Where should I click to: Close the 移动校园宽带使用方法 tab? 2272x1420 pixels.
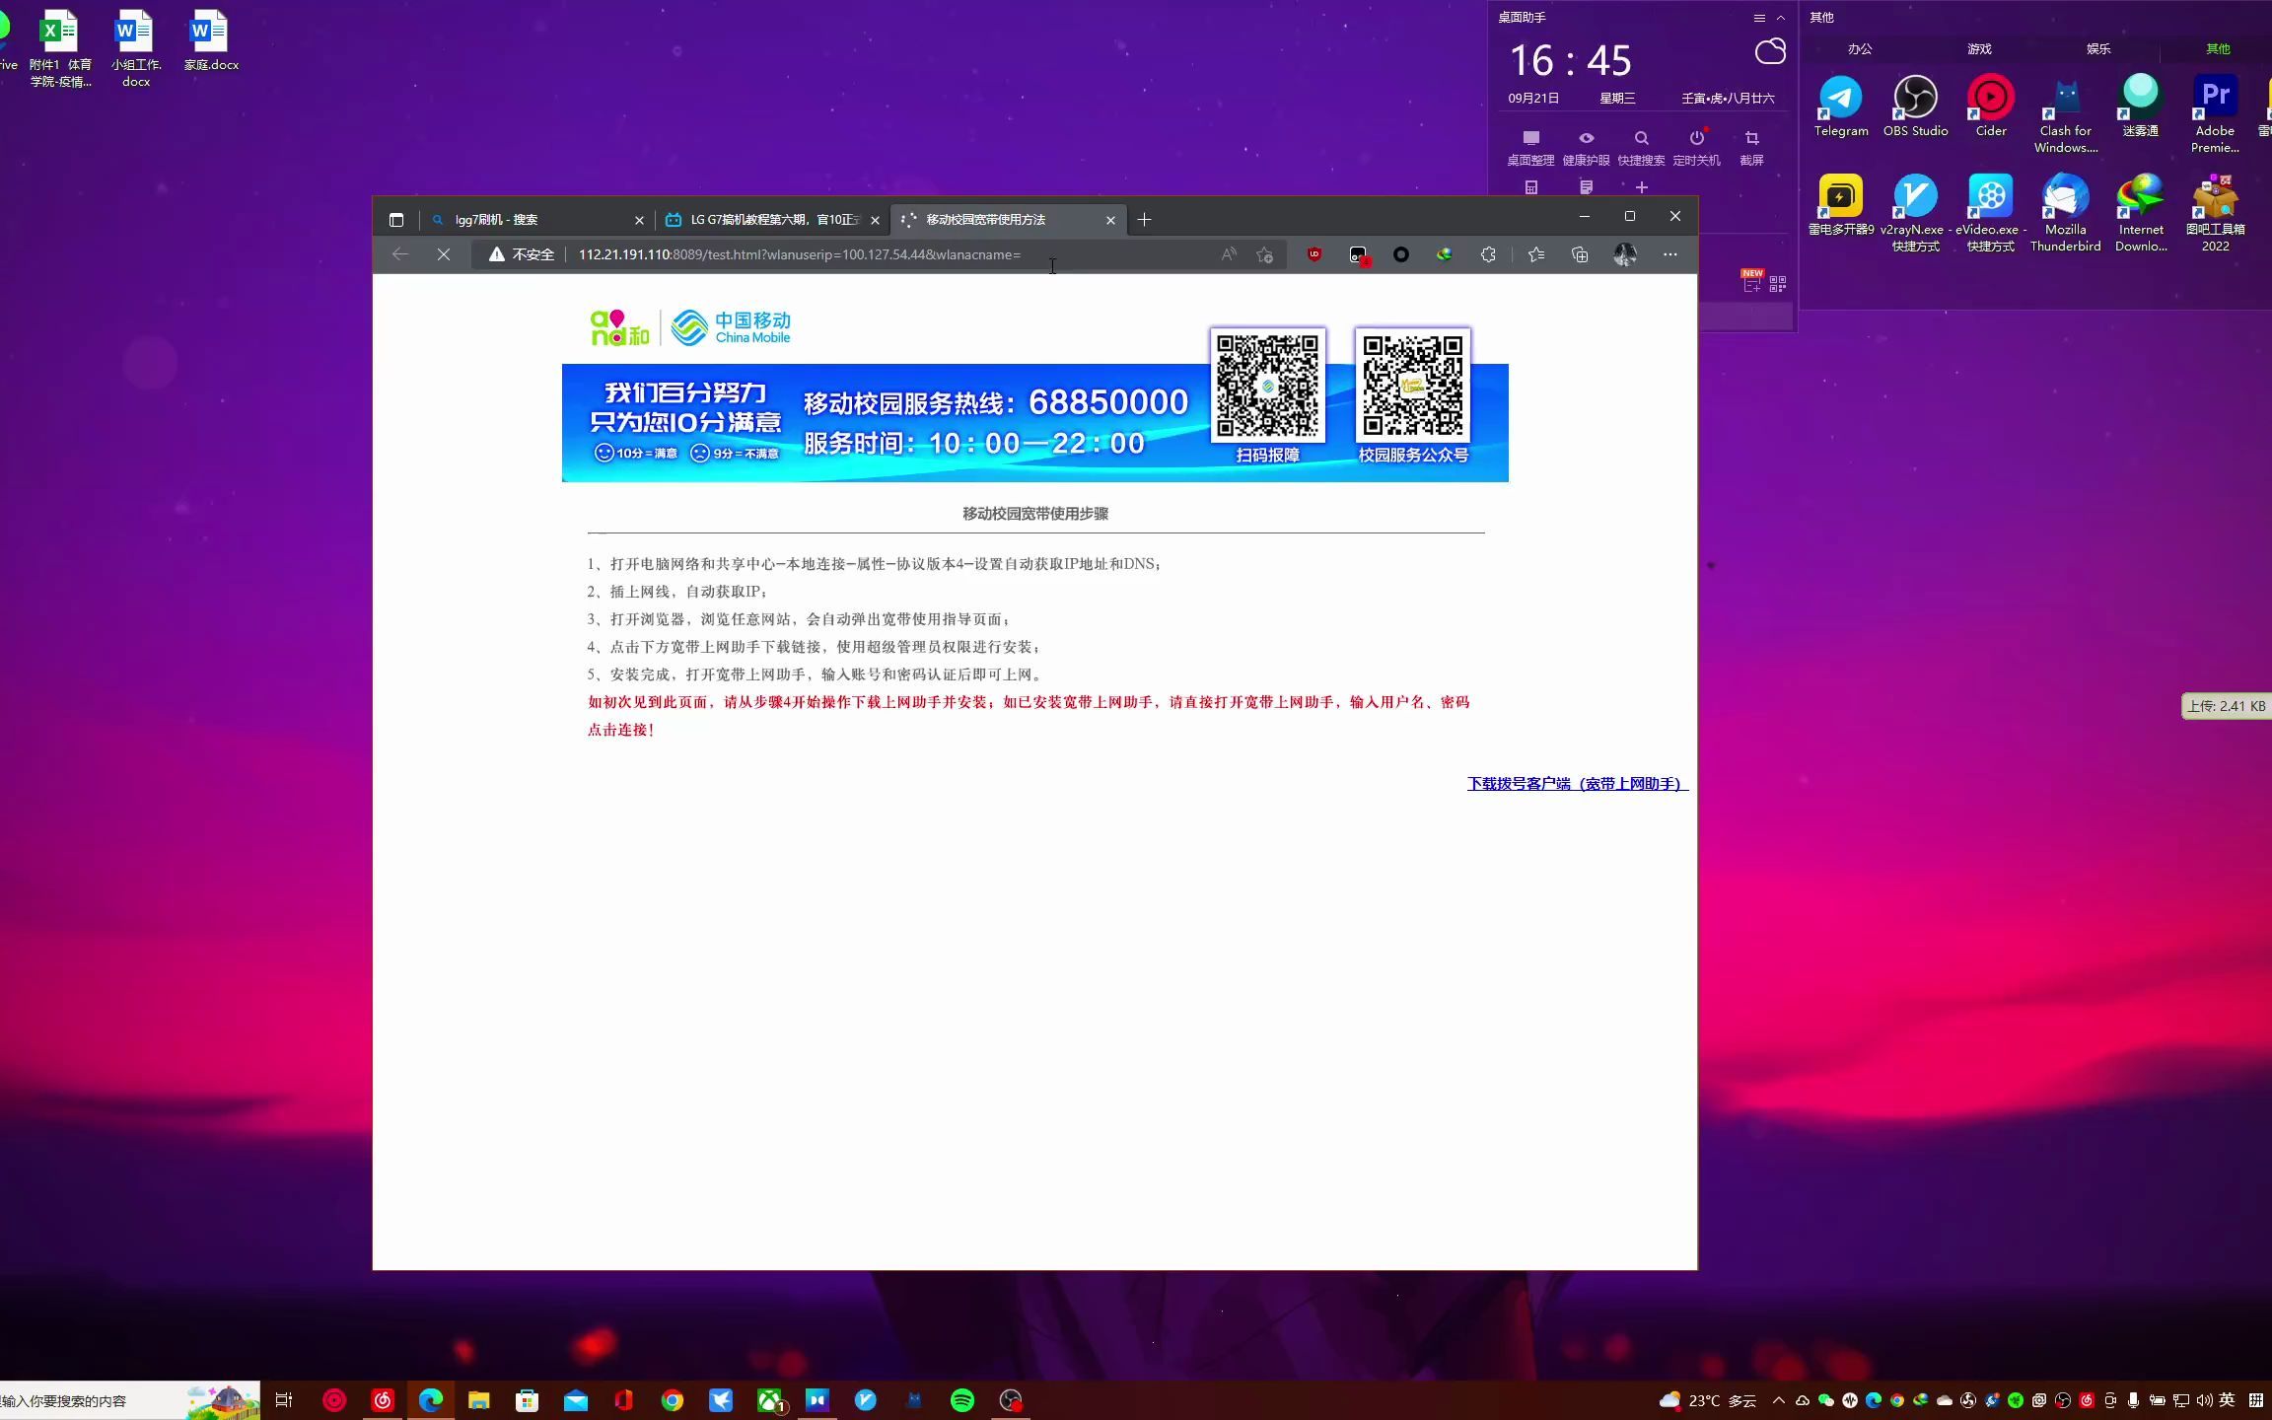[x=1110, y=220]
